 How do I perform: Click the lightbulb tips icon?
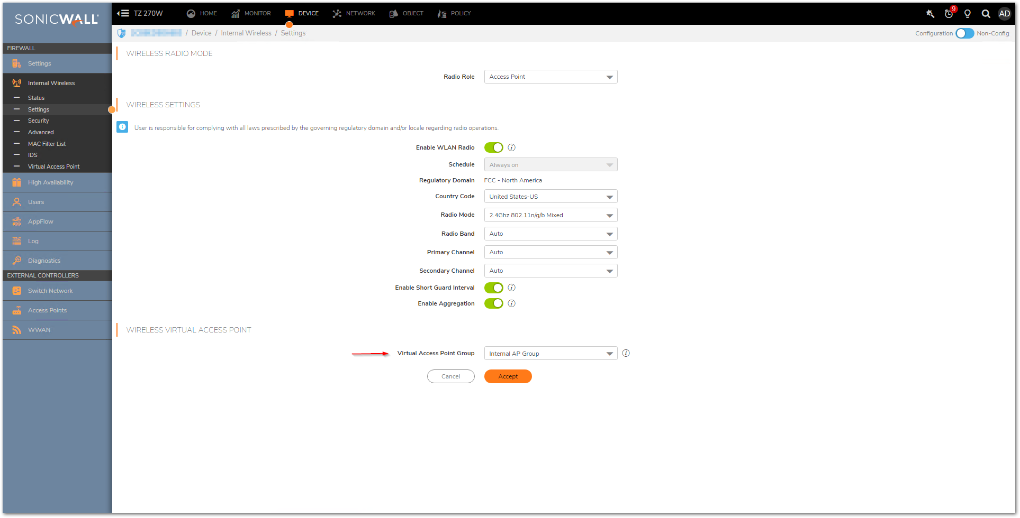coord(968,14)
